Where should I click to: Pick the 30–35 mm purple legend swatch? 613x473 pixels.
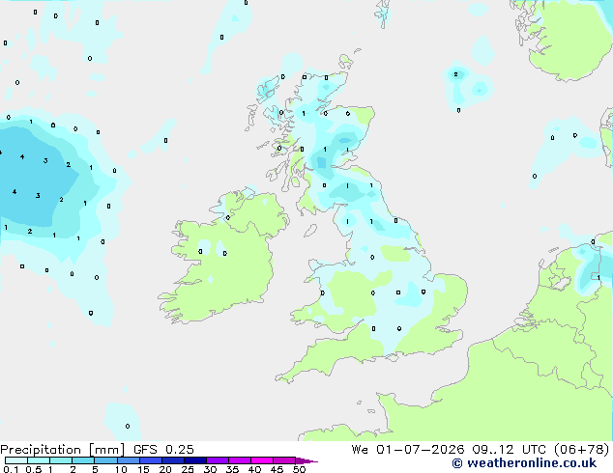click(x=218, y=460)
